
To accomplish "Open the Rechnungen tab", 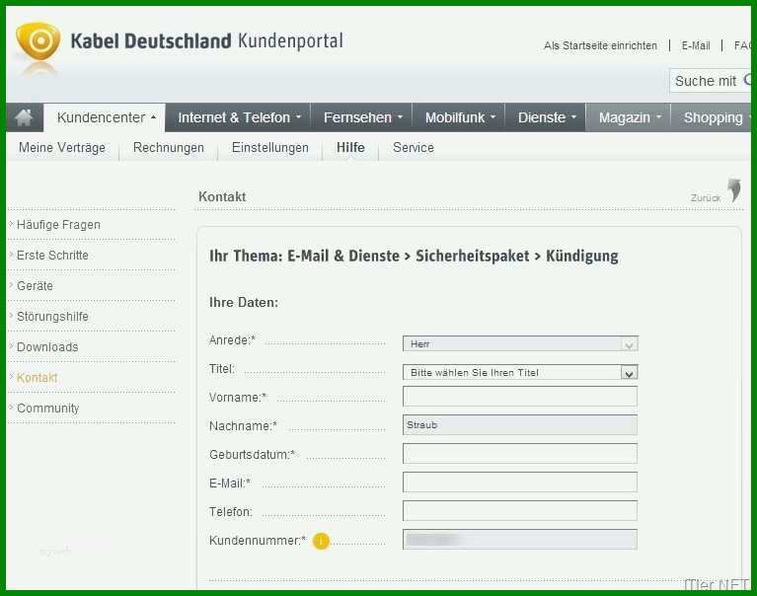I will point(169,148).
